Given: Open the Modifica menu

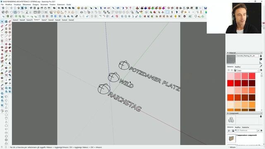Looking at the screenshot, I should (x=9, y=5).
